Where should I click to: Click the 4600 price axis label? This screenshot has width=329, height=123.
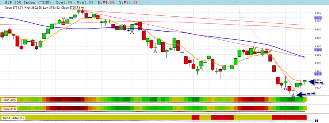tap(318, 13)
